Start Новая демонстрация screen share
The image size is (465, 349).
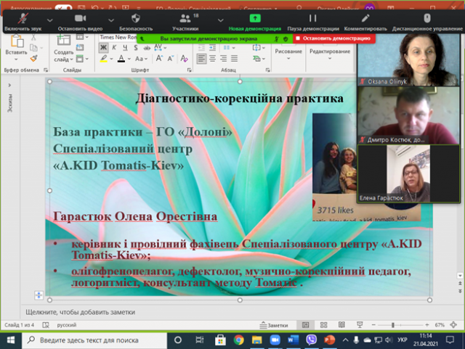pyautogui.click(x=255, y=21)
